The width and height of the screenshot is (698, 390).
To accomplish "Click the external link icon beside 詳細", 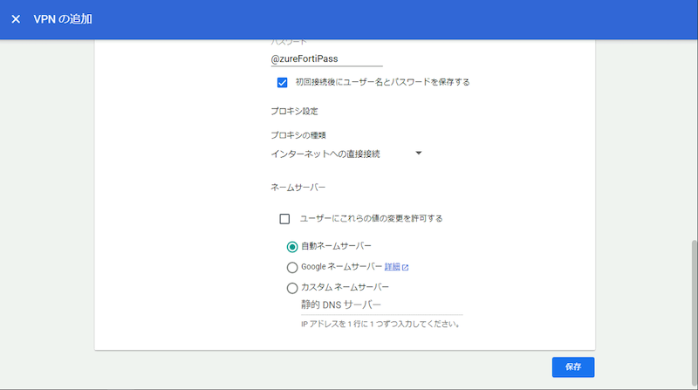I will [405, 267].
